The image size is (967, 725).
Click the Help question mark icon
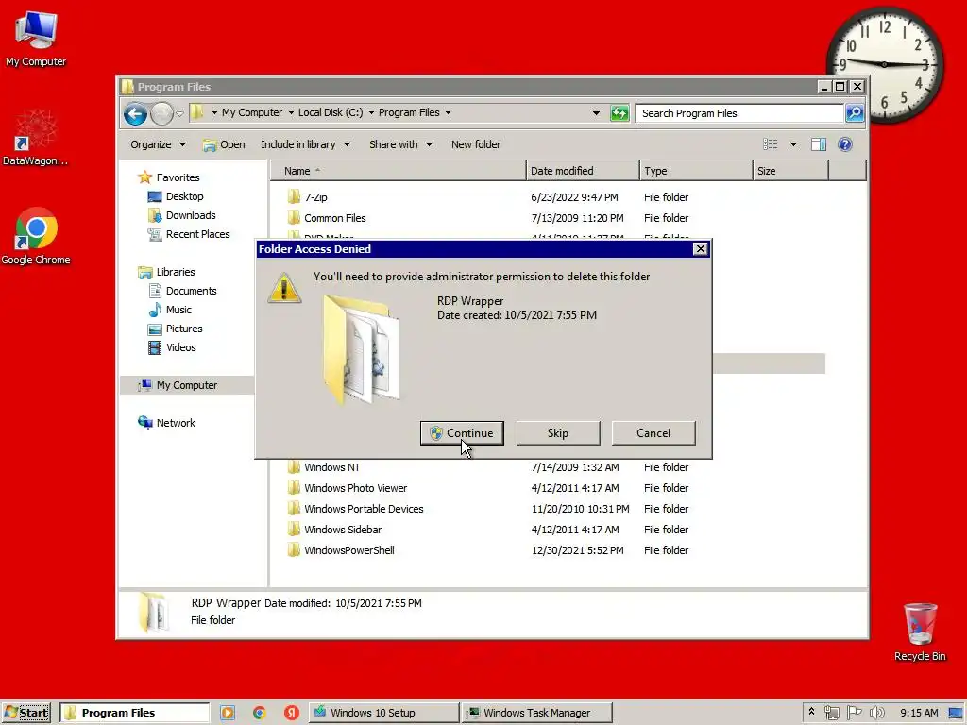845,144
